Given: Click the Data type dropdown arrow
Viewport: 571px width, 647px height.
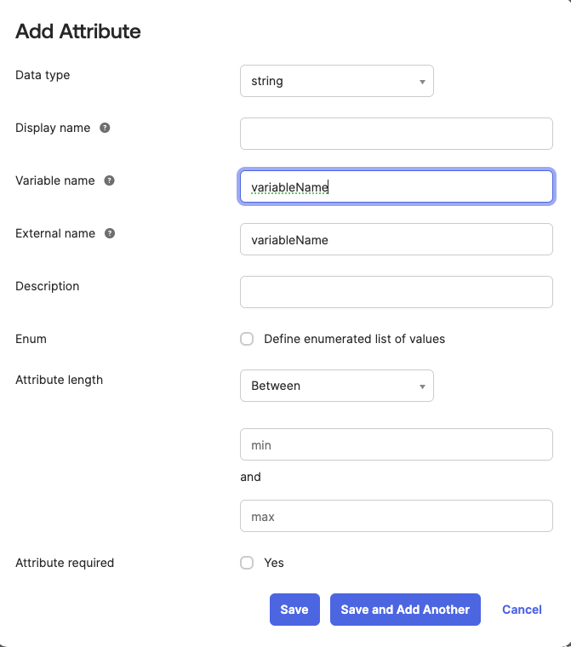Looking at the screenshot, I should tap(422, 82).
